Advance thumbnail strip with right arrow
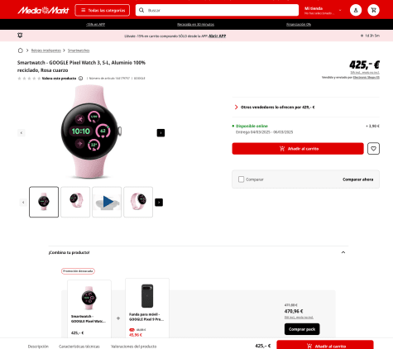Viewport: 393px width, 349px height. (159, 203)
